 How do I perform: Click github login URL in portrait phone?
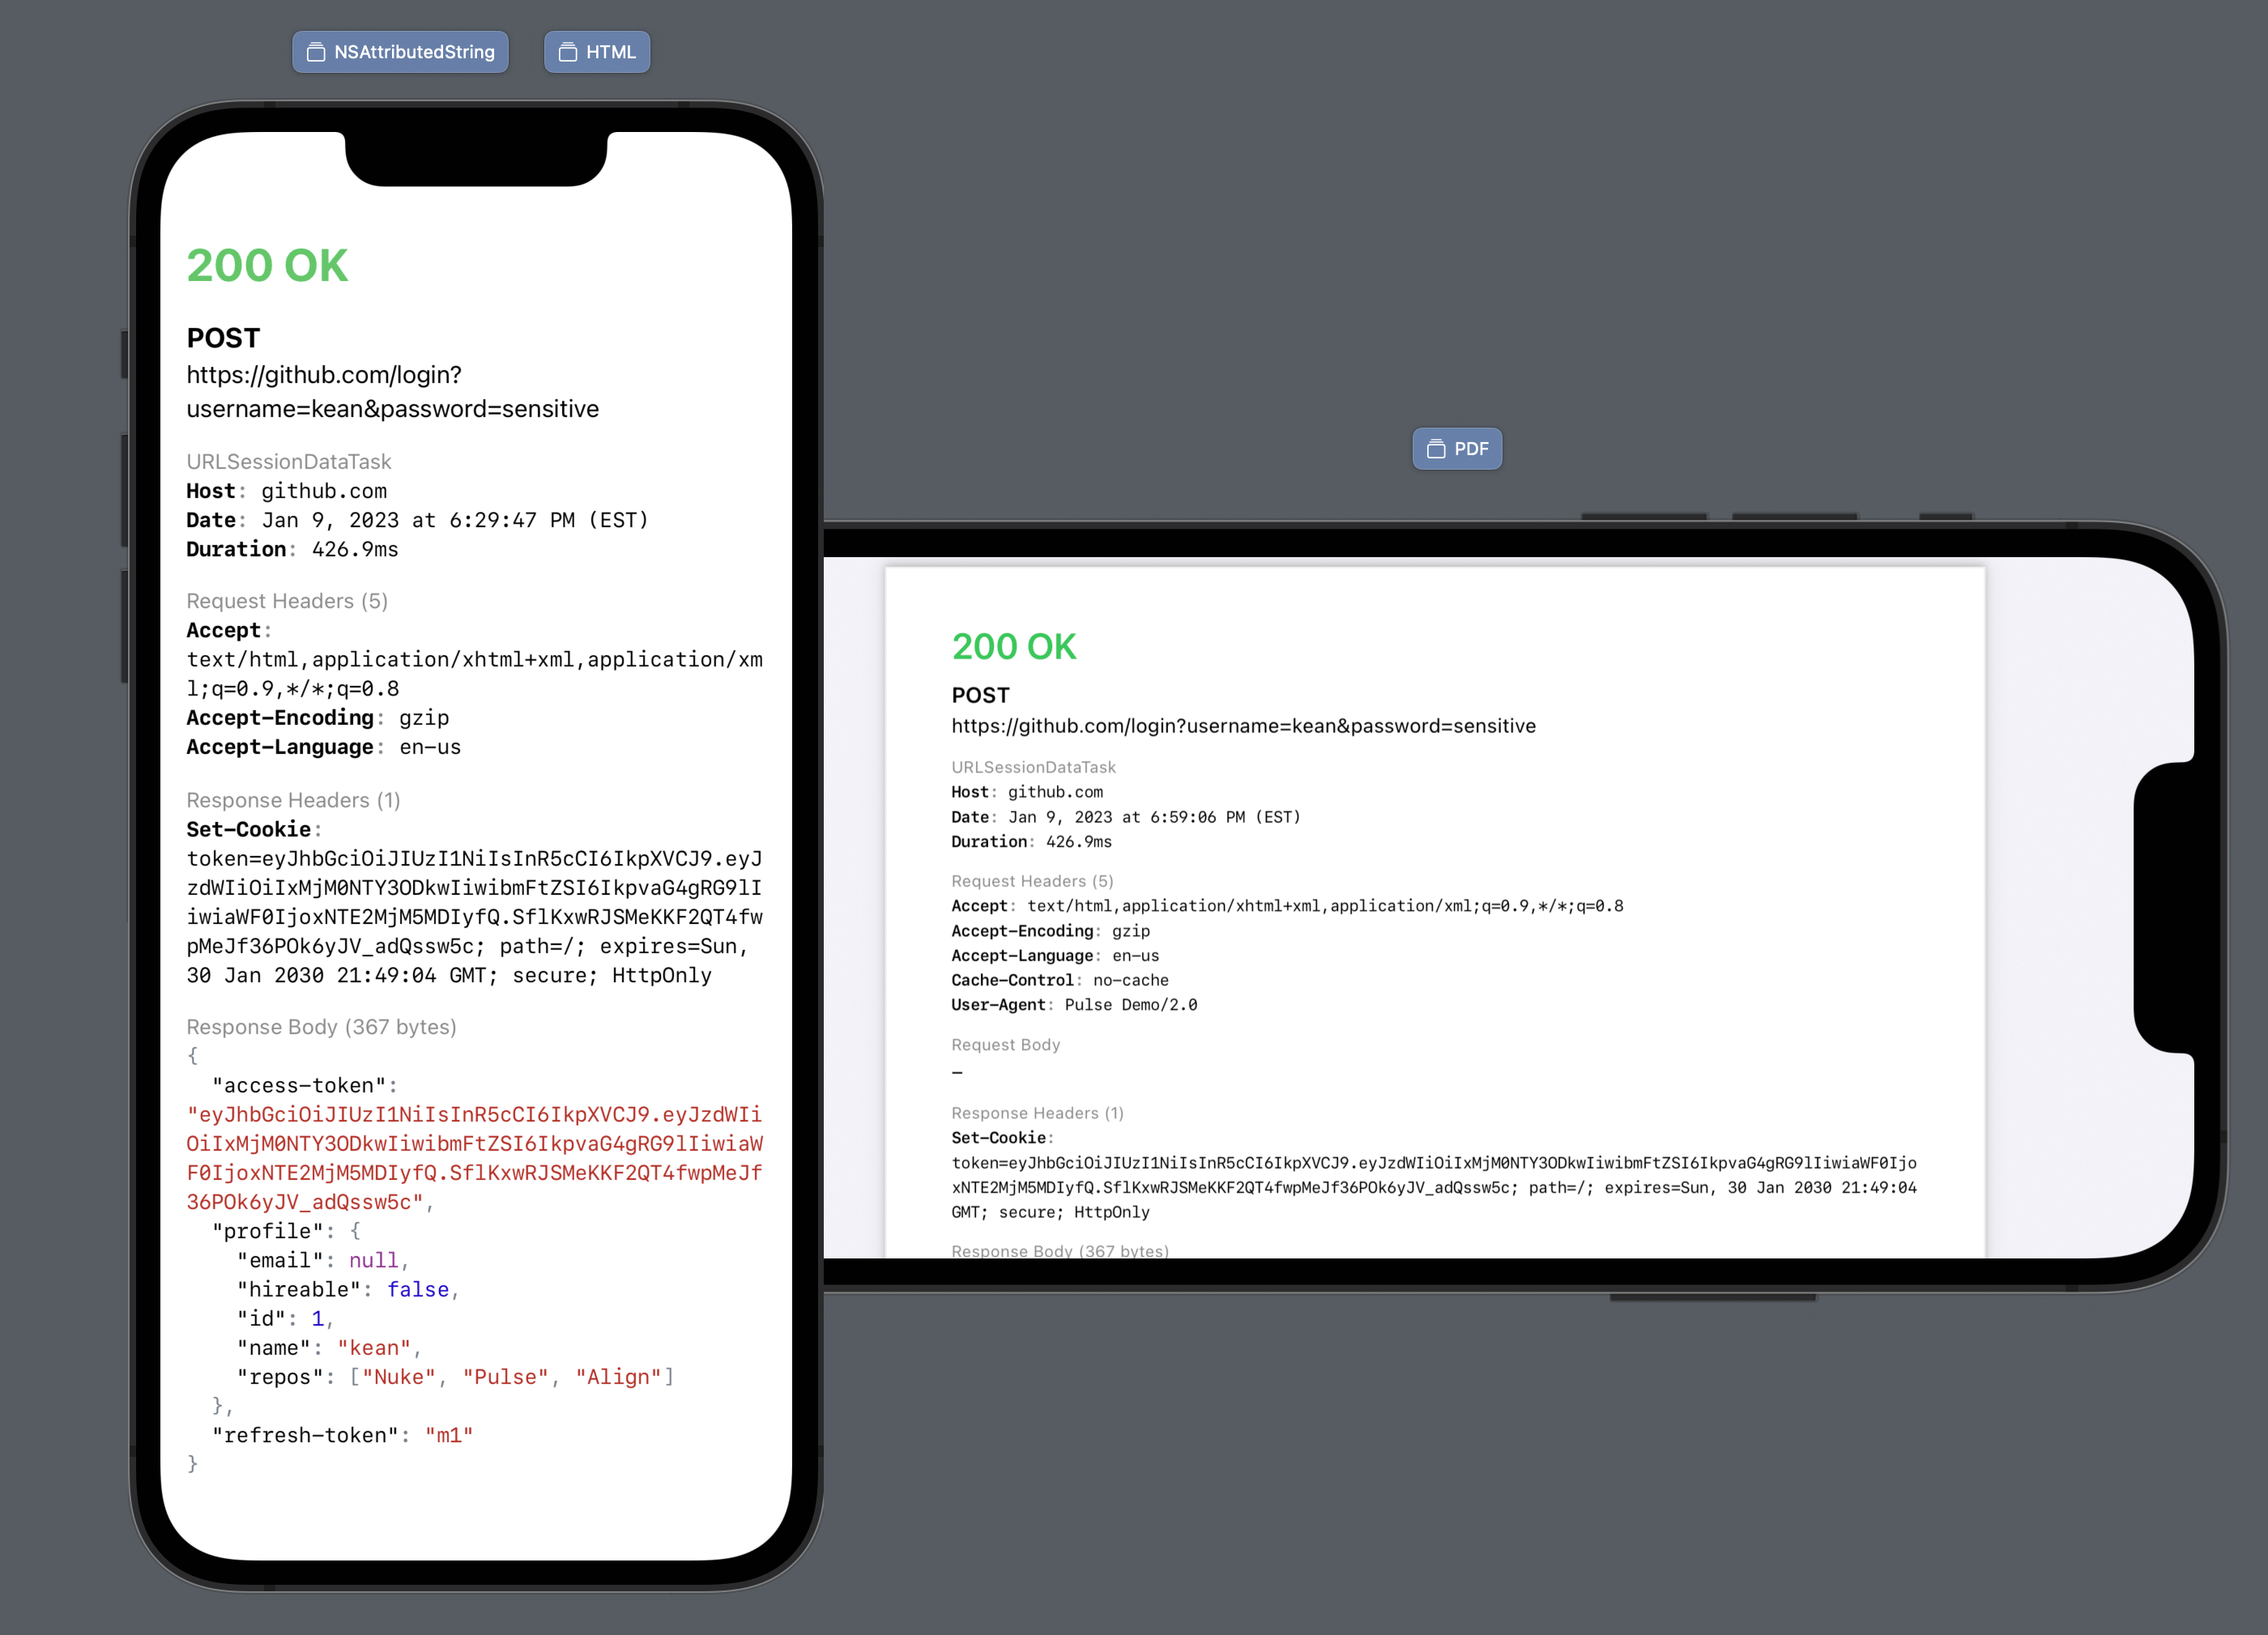[x=393, y=392]
